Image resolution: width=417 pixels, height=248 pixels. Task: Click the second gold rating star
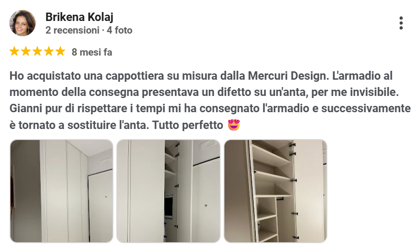click(26, 51)
